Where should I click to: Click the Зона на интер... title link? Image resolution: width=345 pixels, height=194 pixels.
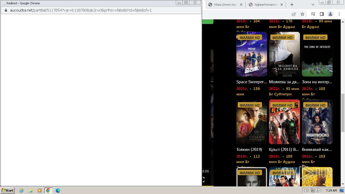pos(317,82)
